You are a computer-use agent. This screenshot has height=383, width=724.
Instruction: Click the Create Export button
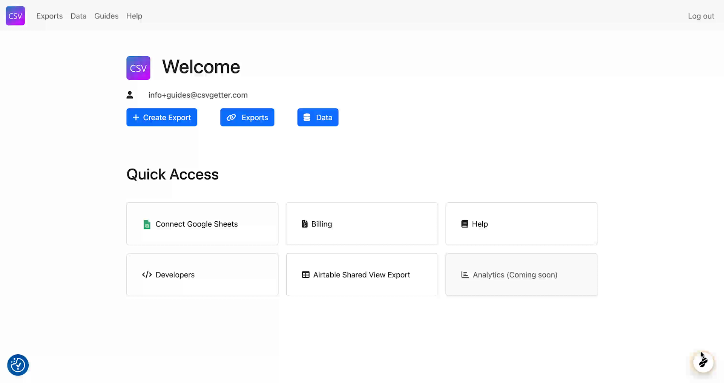(161, 117)
